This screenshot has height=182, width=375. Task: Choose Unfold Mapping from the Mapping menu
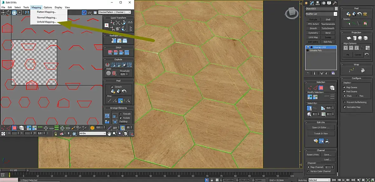[x=46, y=22]
